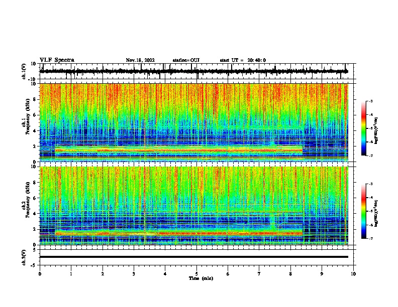This screenshot has height=307, width=398.
Task: Click the "ch.1(V)" waveform axis label
Action: tap(24, 71)
